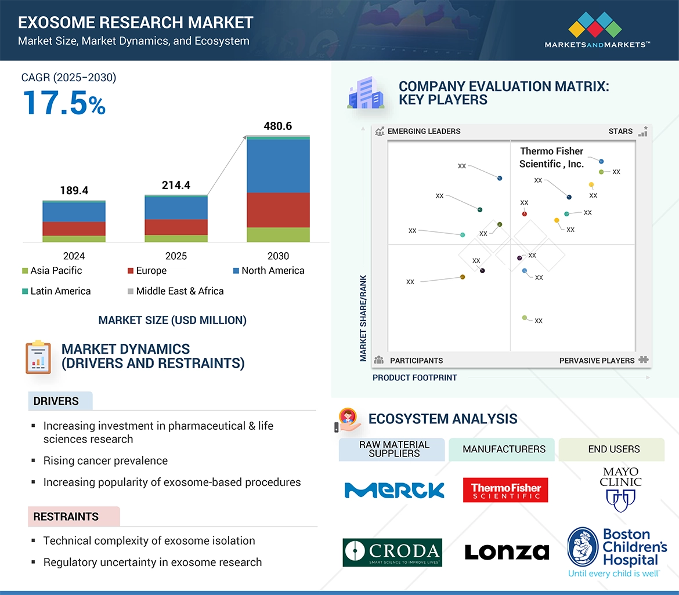
Task: Click the Merck logo
Action: [x=394, y=491]
